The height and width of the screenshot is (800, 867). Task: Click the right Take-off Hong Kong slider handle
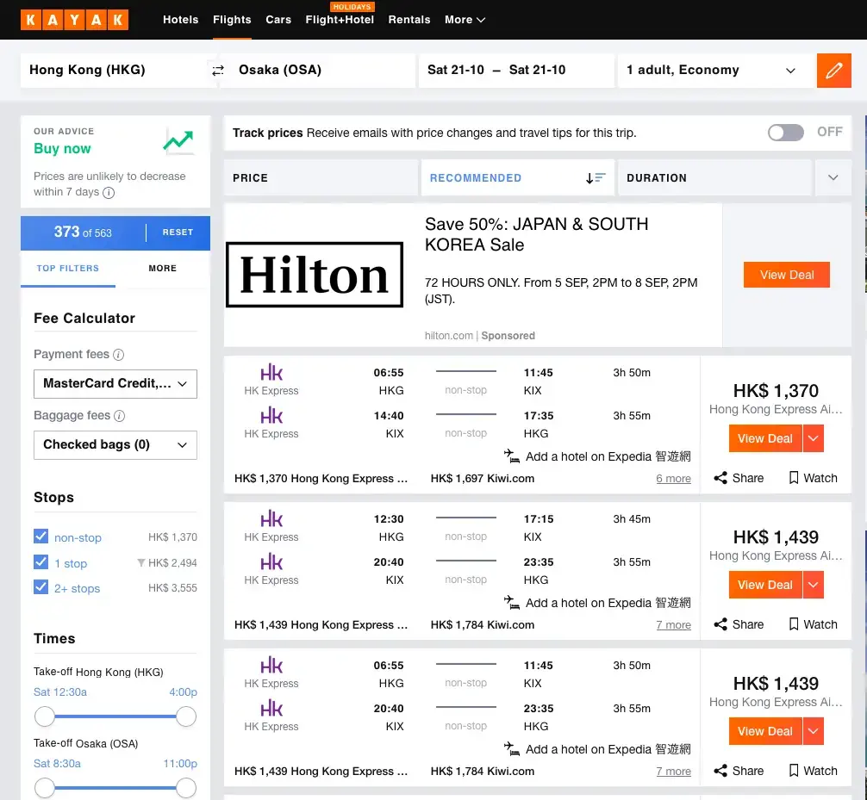186,717
